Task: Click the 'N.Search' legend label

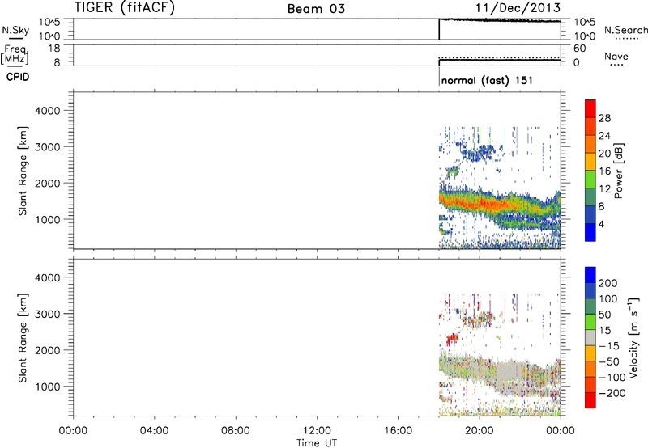Action: point(625,30)
